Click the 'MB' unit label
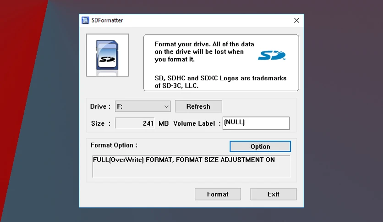Image resolution: width=383 pixels, height=222 pixels. [164, 123]
